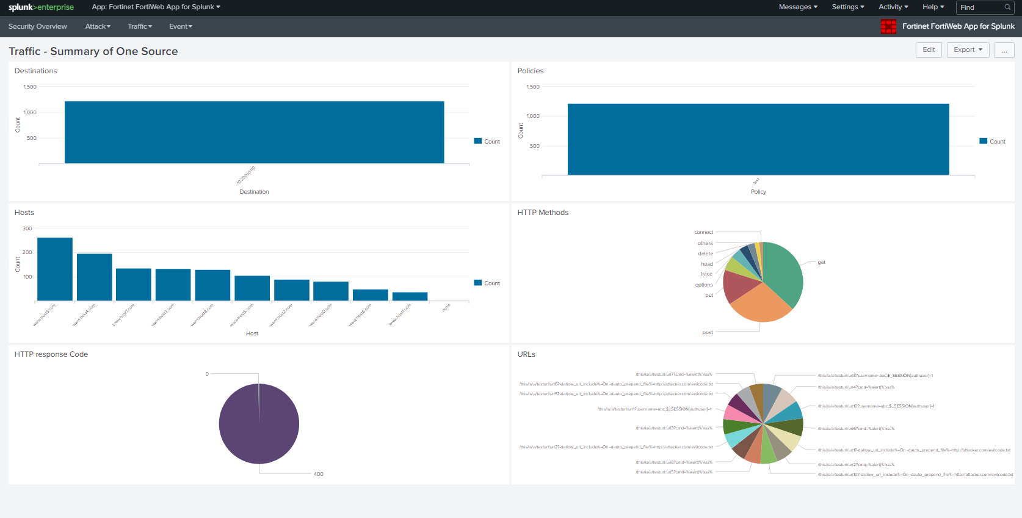The image size is (1022, 518).
Task: Click the search magnifier icon in Find
Action: coord(1007,7)
